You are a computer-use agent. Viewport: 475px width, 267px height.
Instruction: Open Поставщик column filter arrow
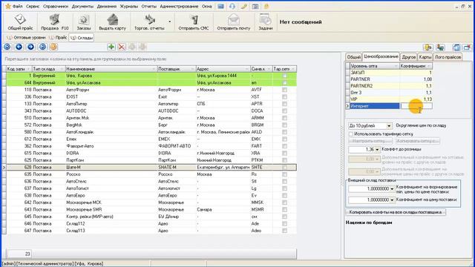coord(192,69)
